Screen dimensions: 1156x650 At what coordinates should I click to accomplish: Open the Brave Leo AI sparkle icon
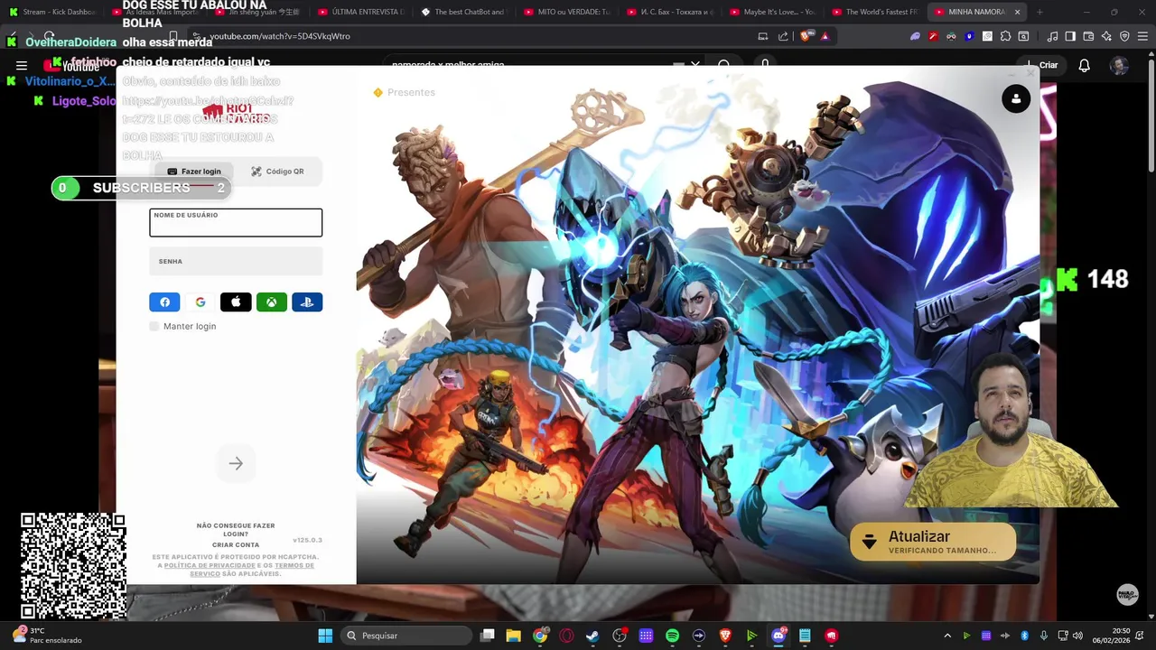click(x=1106, y=36)
